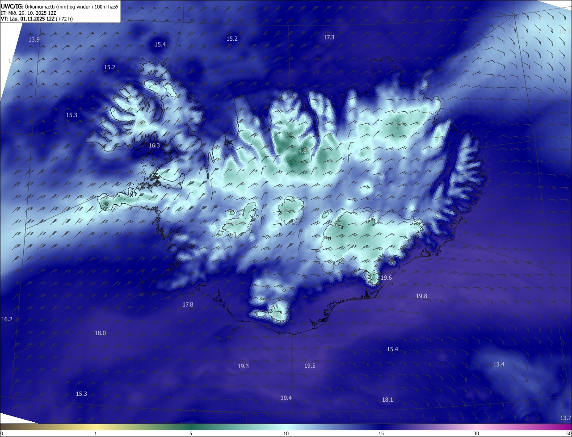Click the '19.3' value south of Iceland
Viewport: 572px width, 437px height.
point(243,366)
